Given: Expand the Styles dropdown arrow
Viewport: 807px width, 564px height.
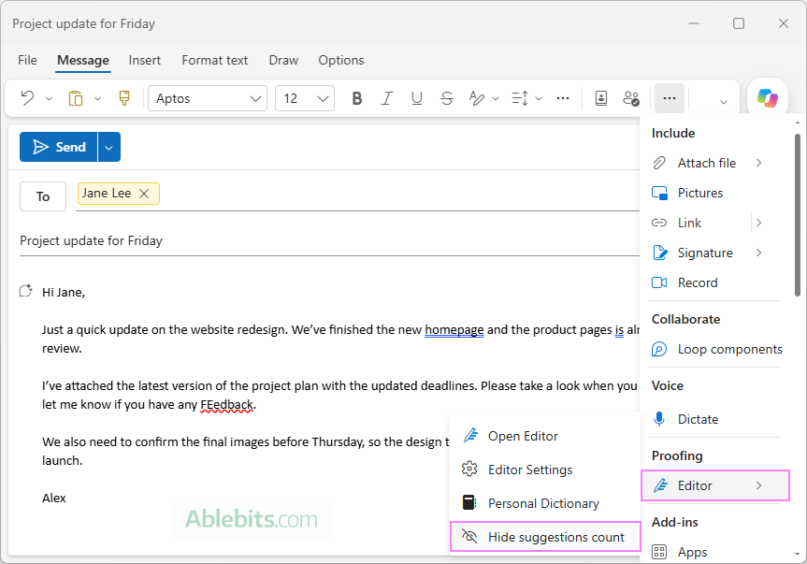Looking at the screenshot, I should click(x=496, y=98).
